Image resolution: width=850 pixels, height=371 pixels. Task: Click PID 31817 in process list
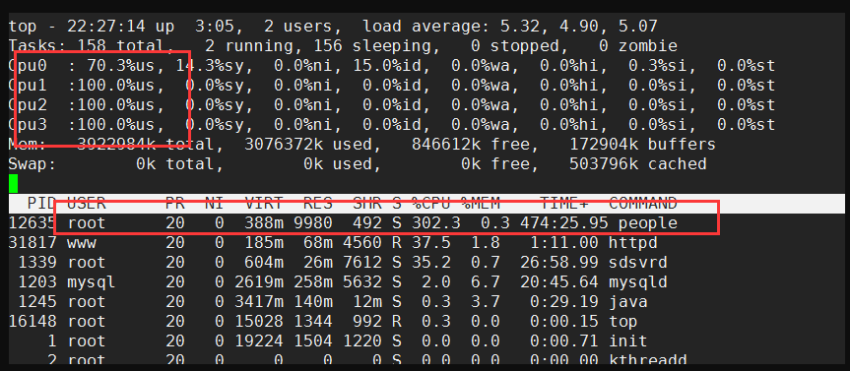click(33, 243)
